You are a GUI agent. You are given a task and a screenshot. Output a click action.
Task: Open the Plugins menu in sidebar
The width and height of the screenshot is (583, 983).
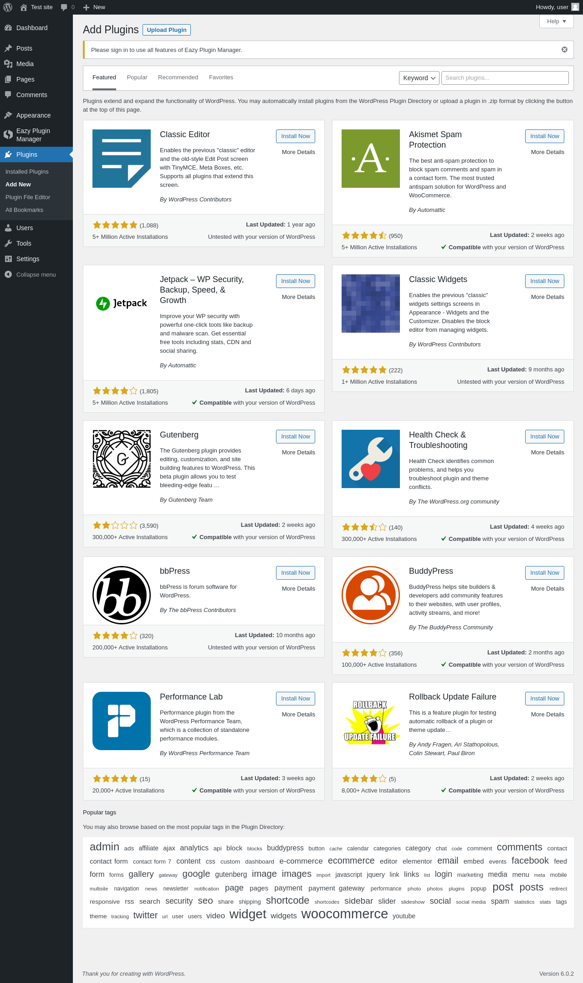pos(36,154)
